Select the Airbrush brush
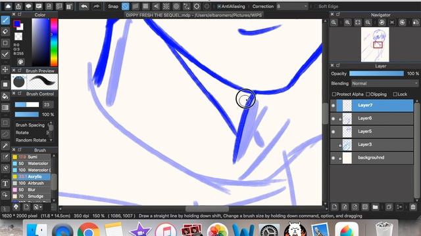Screen dimensions: 421x236 point(31,184)
